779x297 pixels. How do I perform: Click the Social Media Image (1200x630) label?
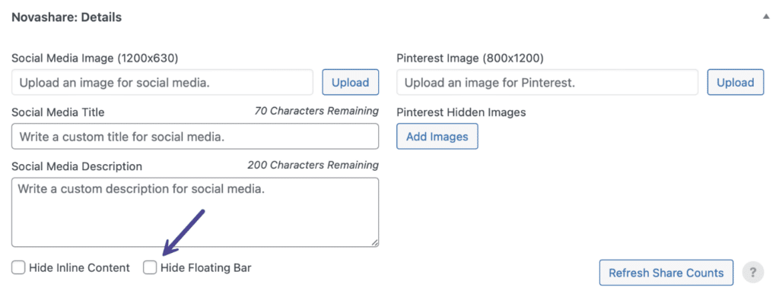click(95, 58)
